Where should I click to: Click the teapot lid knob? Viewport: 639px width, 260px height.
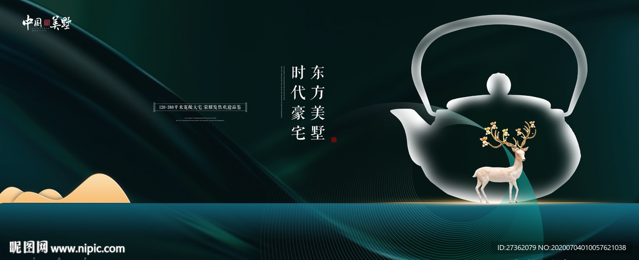[498, 85]
